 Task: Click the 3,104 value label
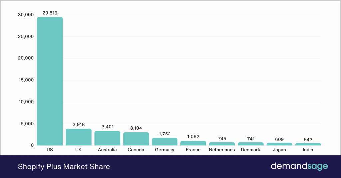136,128
